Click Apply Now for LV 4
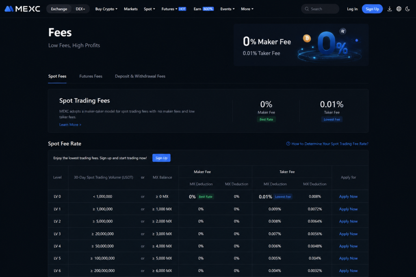 pos(348,246)
